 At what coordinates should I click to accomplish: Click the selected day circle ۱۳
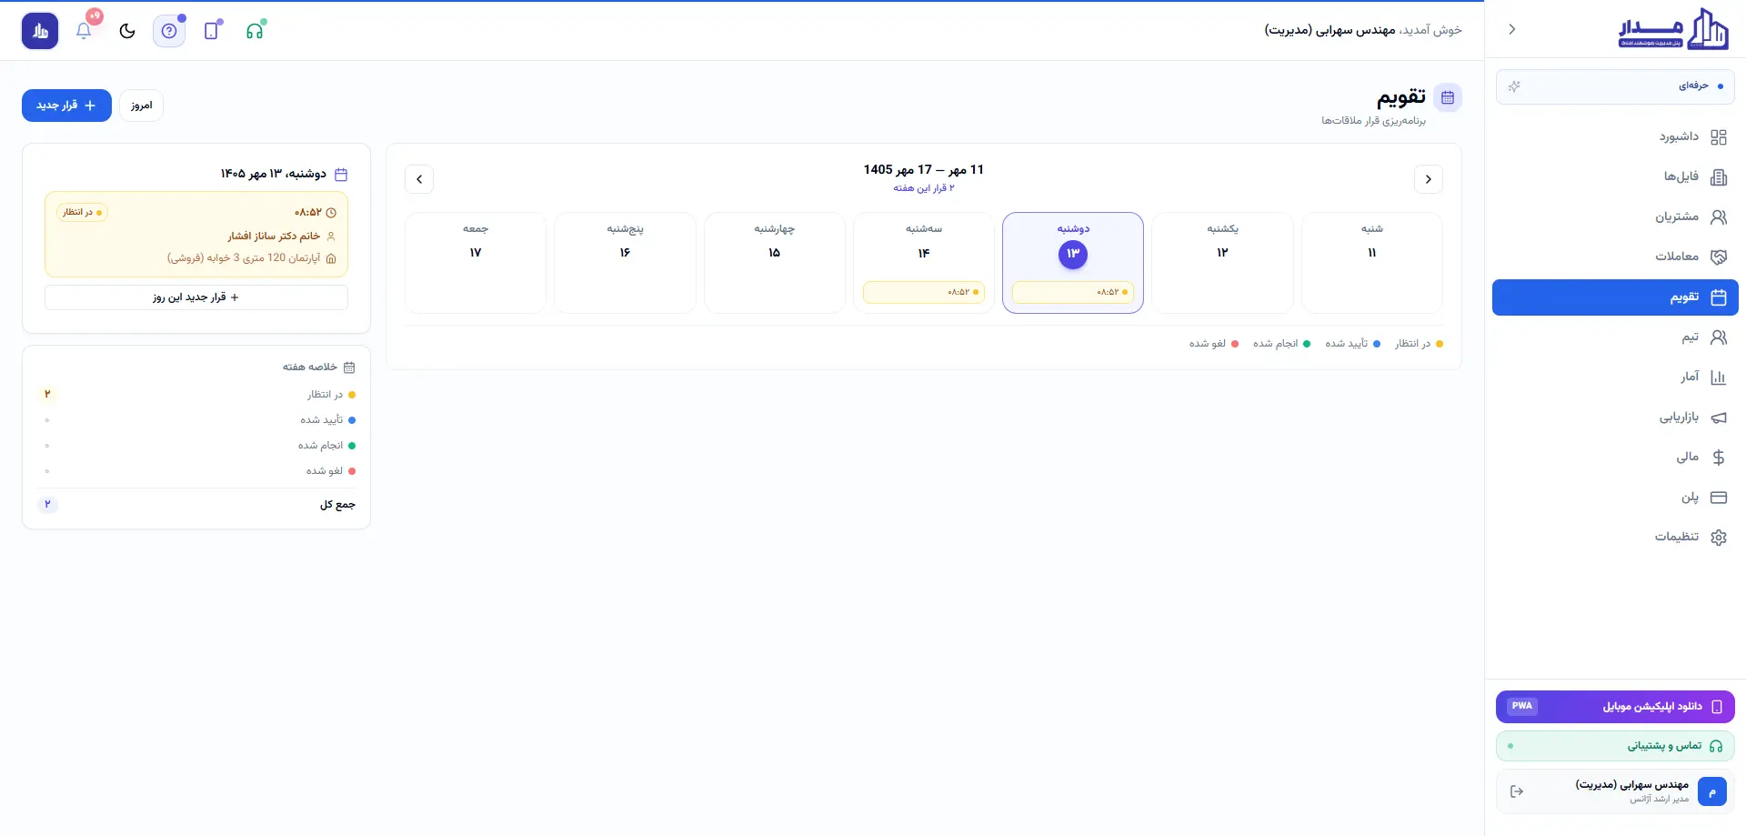click(1073, 254)
